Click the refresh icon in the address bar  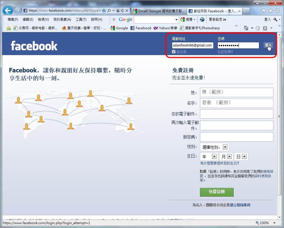click(x=122, y=11)
